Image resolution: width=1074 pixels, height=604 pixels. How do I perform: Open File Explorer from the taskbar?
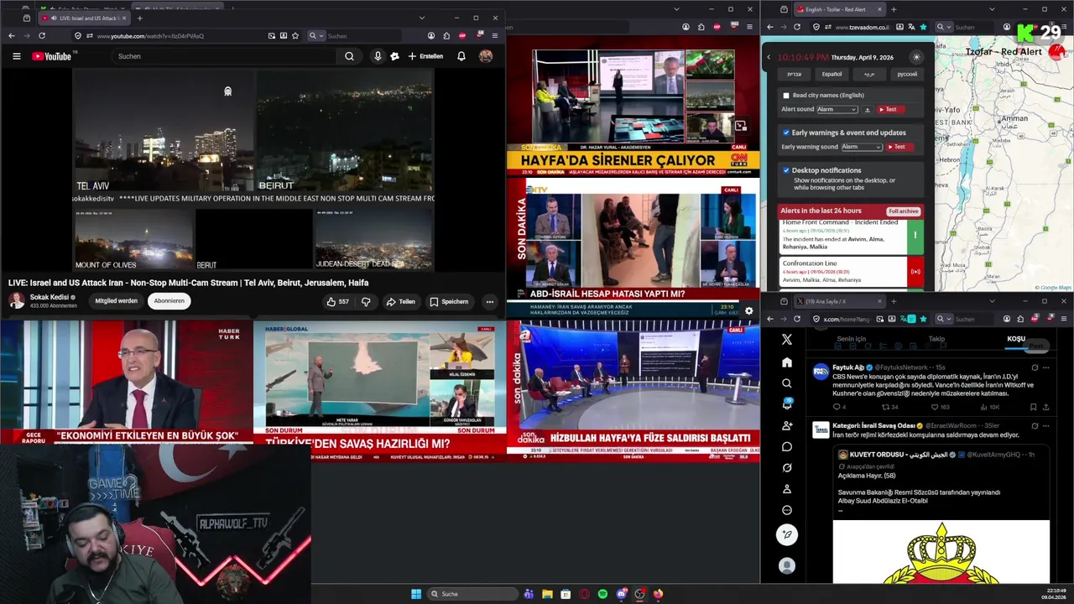547,594
